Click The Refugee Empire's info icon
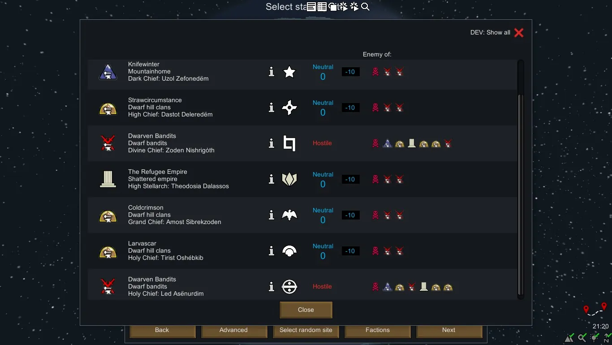The height and width of the screenshot is (345, 612). pos(271,179)
